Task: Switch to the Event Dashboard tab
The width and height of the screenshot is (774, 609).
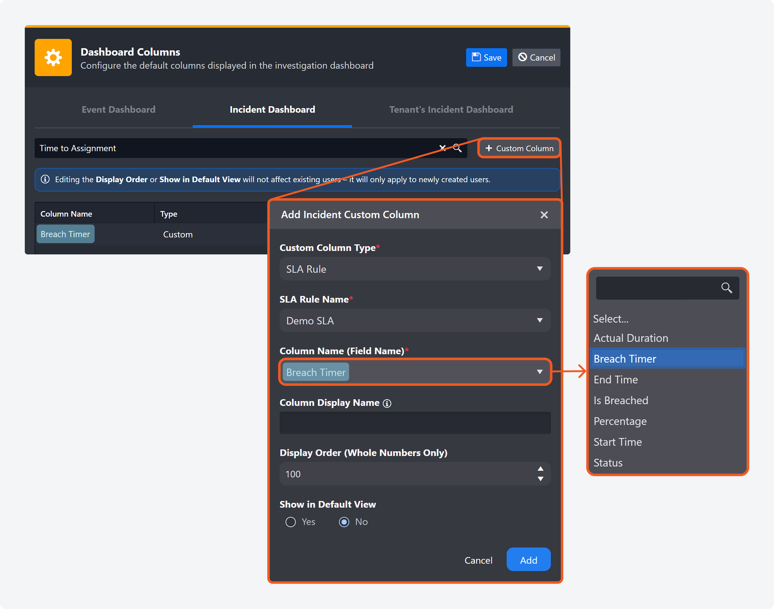Action: [x=119, y=110]
